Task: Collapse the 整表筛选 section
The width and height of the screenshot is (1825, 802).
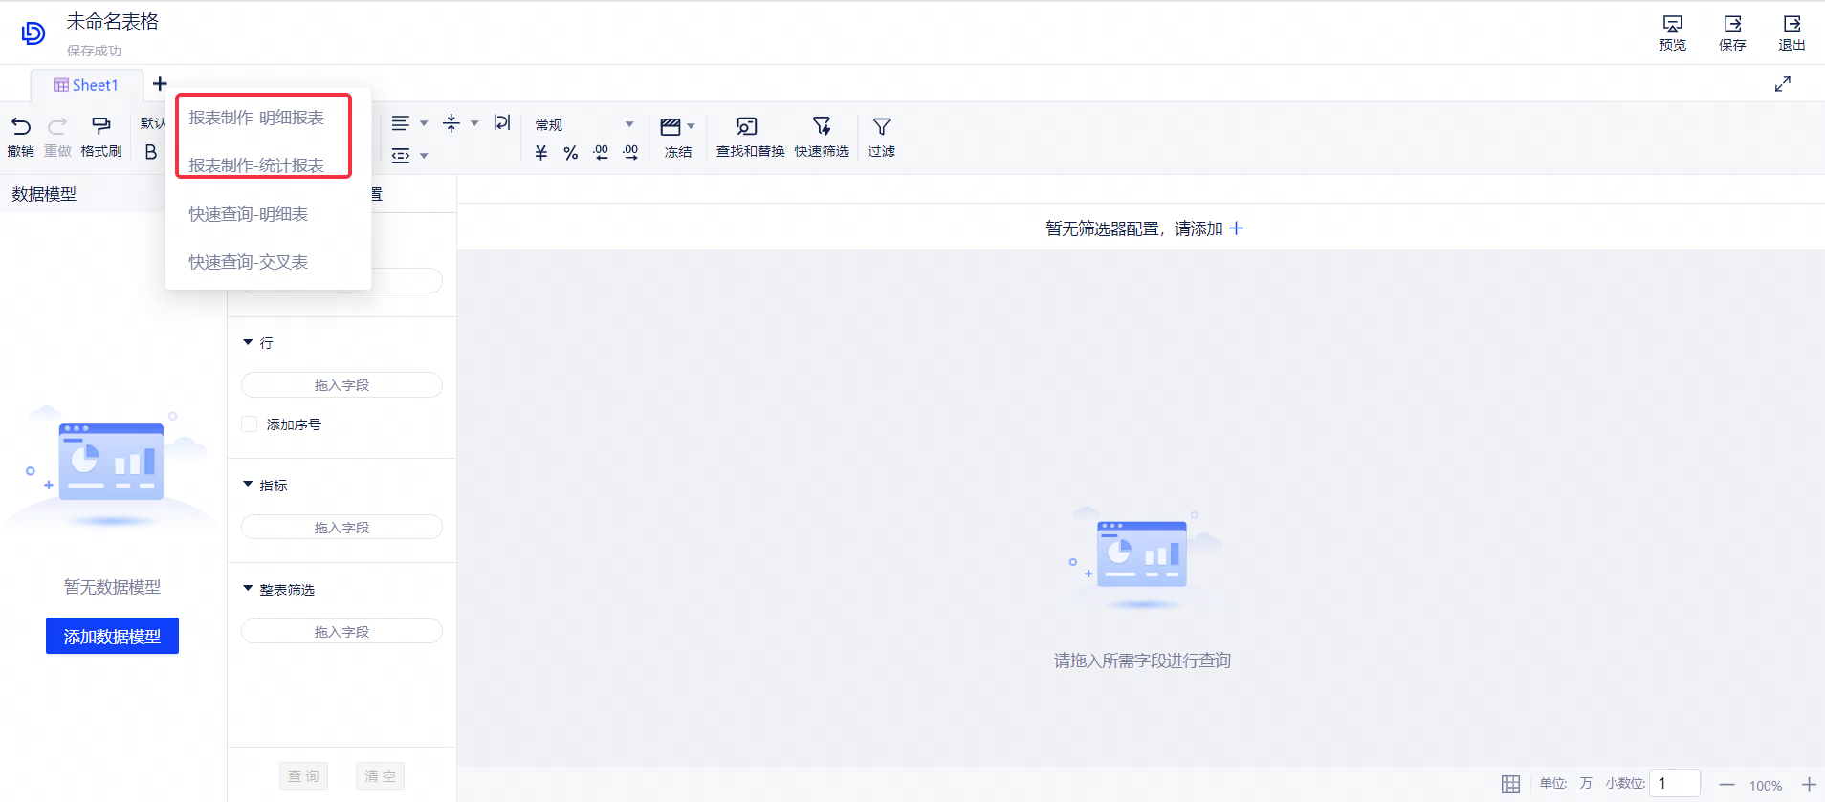Action: 249,589
